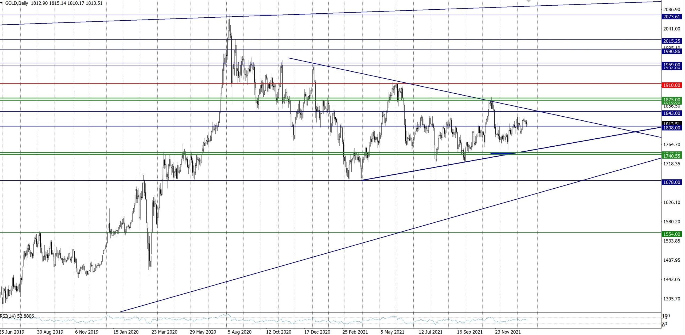Click the 23 Nov 2021 time axis label
The height and width of the screenshot is (335, 685).
point(508,332)
